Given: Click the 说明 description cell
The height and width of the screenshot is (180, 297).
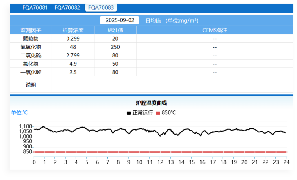Looking at the screenshot, I should (x=31, y=85).
